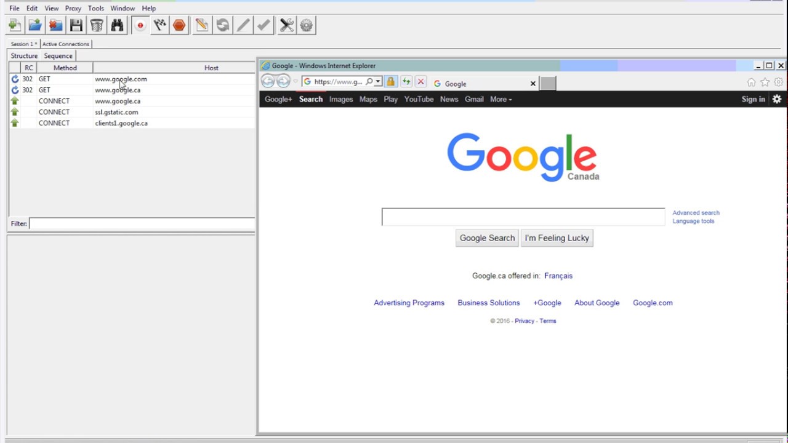Click Images in the Google bar
This screenshot has width=788, height=443.
point(341,99)
